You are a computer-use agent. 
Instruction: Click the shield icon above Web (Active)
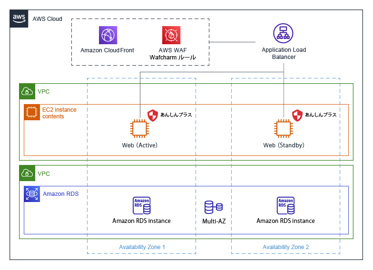coord(153,116)
